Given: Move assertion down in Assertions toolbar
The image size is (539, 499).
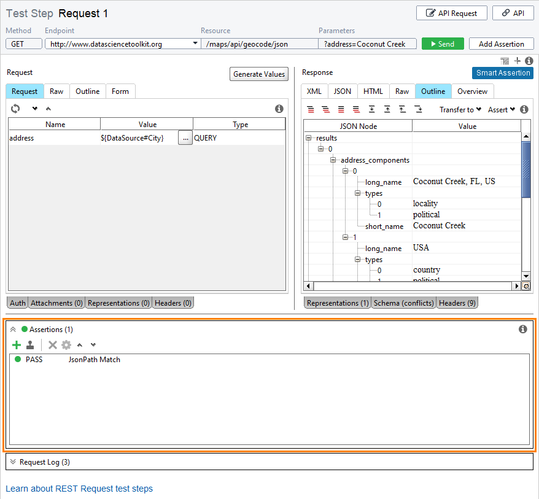Looking at the screenshot, I should point(93,345).
